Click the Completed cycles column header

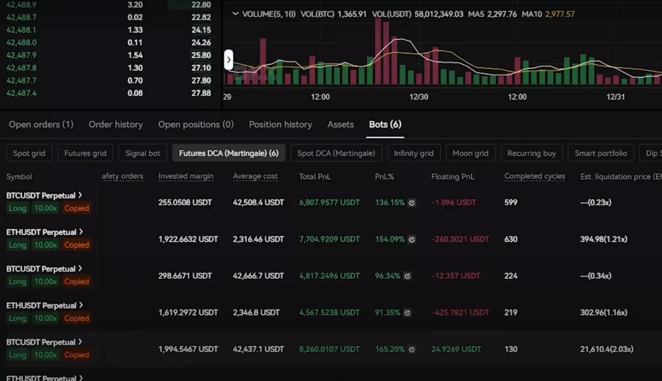[x=535, y=177]
